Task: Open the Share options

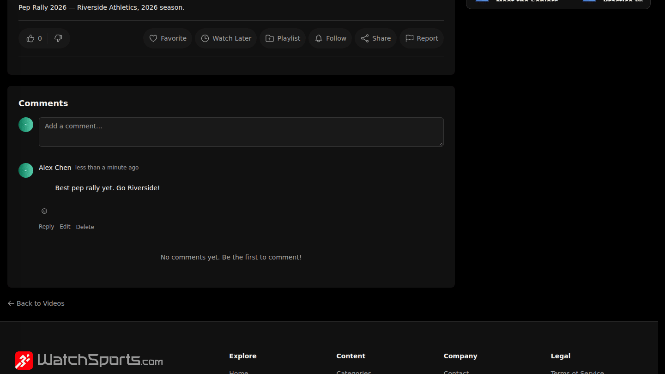Action: pos(375,38)
